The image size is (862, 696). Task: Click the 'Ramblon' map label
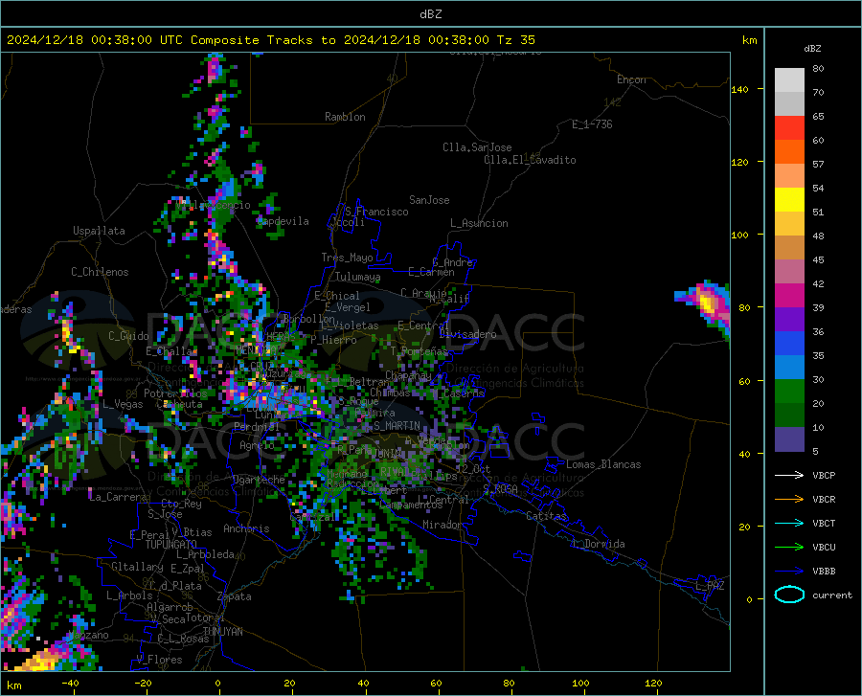(345, 117)
